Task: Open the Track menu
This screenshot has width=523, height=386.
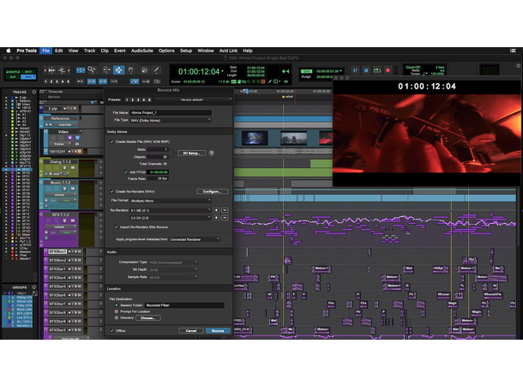Action: pos(89,51)
